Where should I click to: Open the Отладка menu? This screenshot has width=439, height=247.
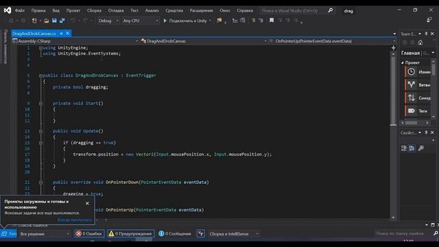tap(116, 10)
